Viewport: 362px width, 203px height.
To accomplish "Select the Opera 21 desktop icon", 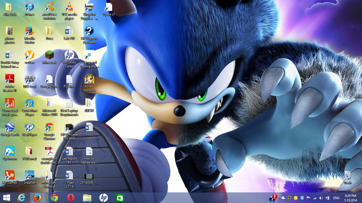I will tap(109, 9).
